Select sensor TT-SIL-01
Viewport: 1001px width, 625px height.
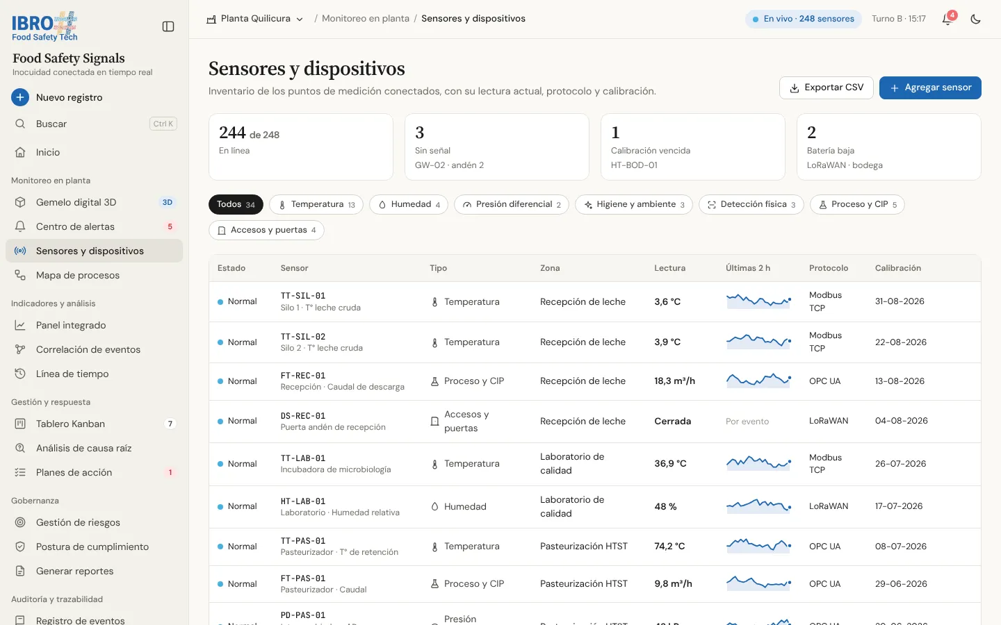pos(594,301)
